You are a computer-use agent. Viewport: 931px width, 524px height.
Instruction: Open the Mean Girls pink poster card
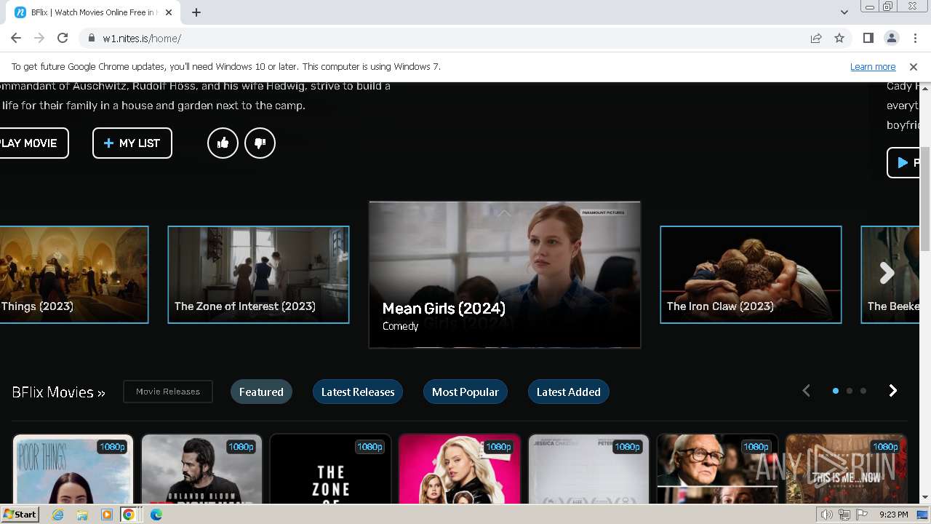point(459,469)
